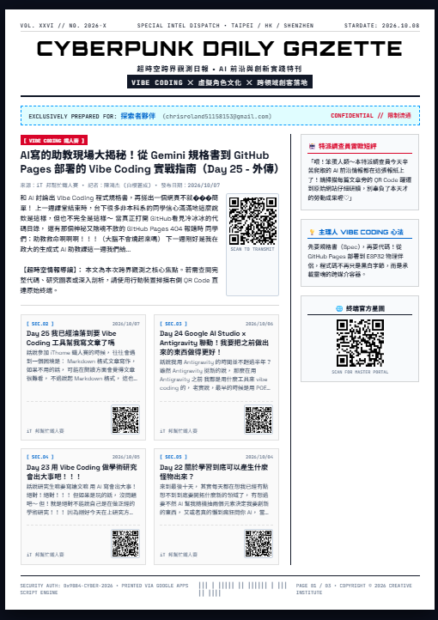Click the [ SEC.04 ] label

[40, 457]
